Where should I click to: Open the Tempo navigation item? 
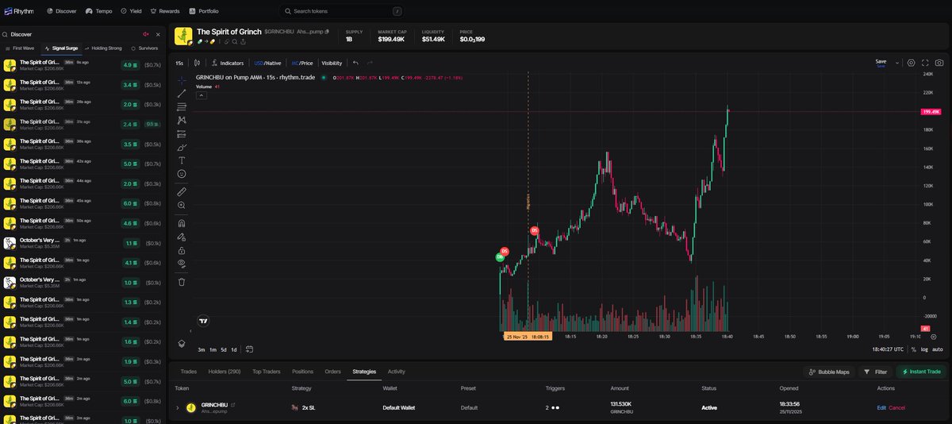click(99, 11)
